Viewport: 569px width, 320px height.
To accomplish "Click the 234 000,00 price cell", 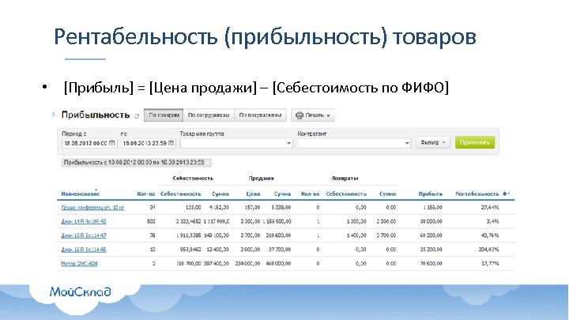I will [247, 263].
